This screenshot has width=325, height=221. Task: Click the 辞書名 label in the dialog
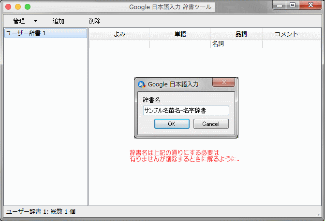151,100
